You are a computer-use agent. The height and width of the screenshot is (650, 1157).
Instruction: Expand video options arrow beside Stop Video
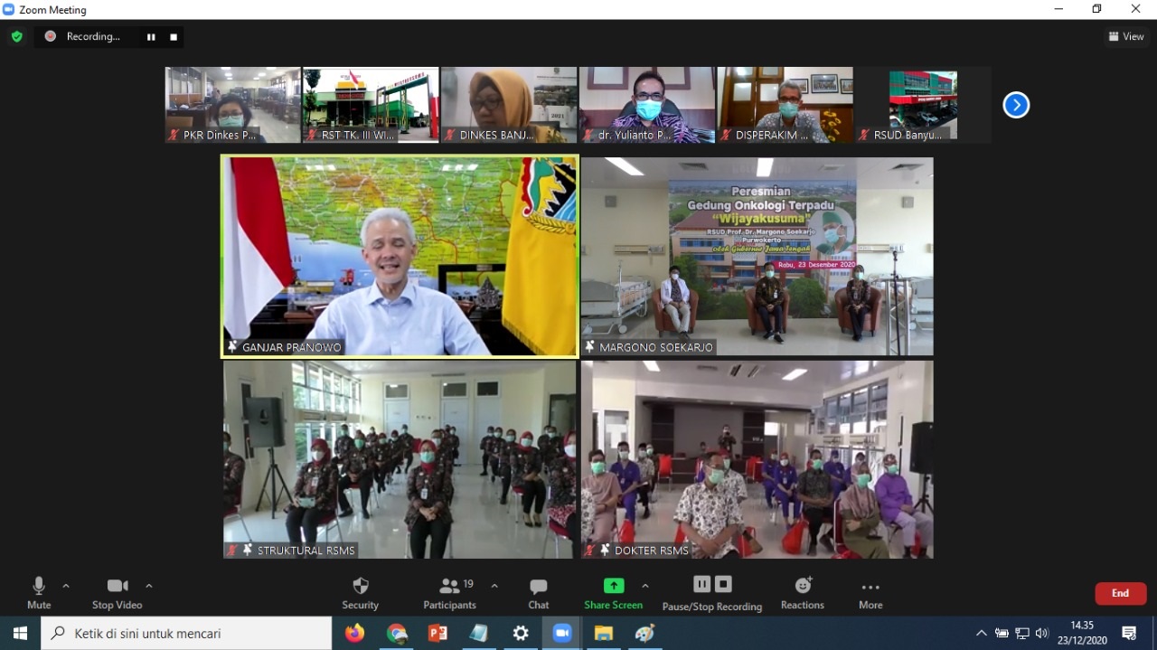(x=149, y=586)
